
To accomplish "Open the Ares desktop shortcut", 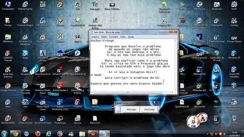I will [x=26, y=104].
